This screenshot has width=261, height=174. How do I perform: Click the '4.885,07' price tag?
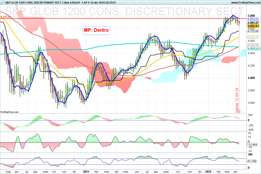253,23
